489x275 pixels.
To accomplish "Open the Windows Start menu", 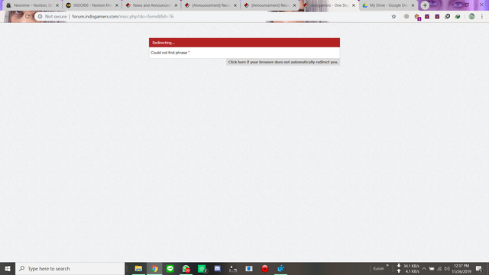I will (8, 268).
